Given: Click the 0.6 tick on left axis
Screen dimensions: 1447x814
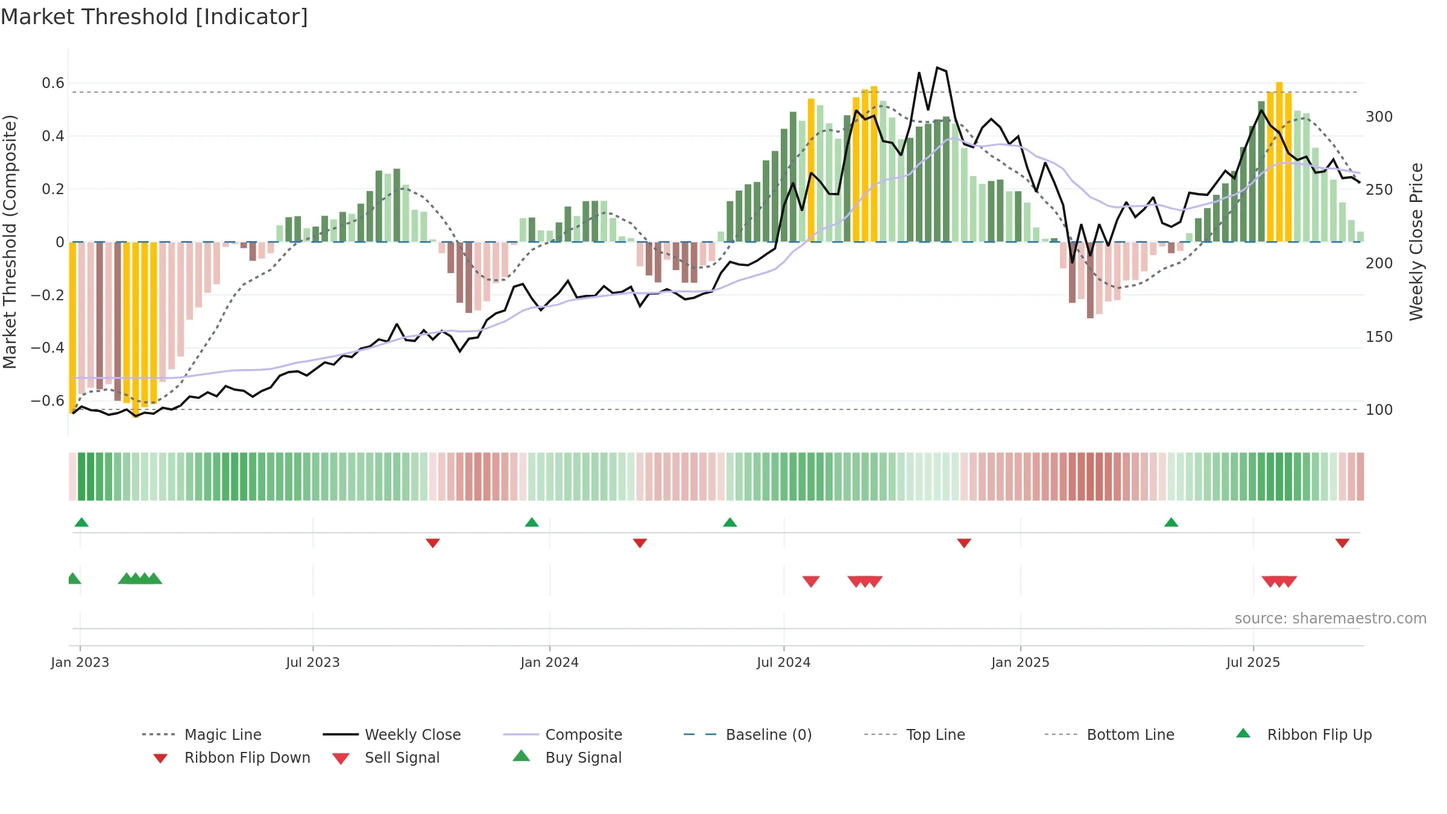Looking at the screenshot, I should click(53, 83).
